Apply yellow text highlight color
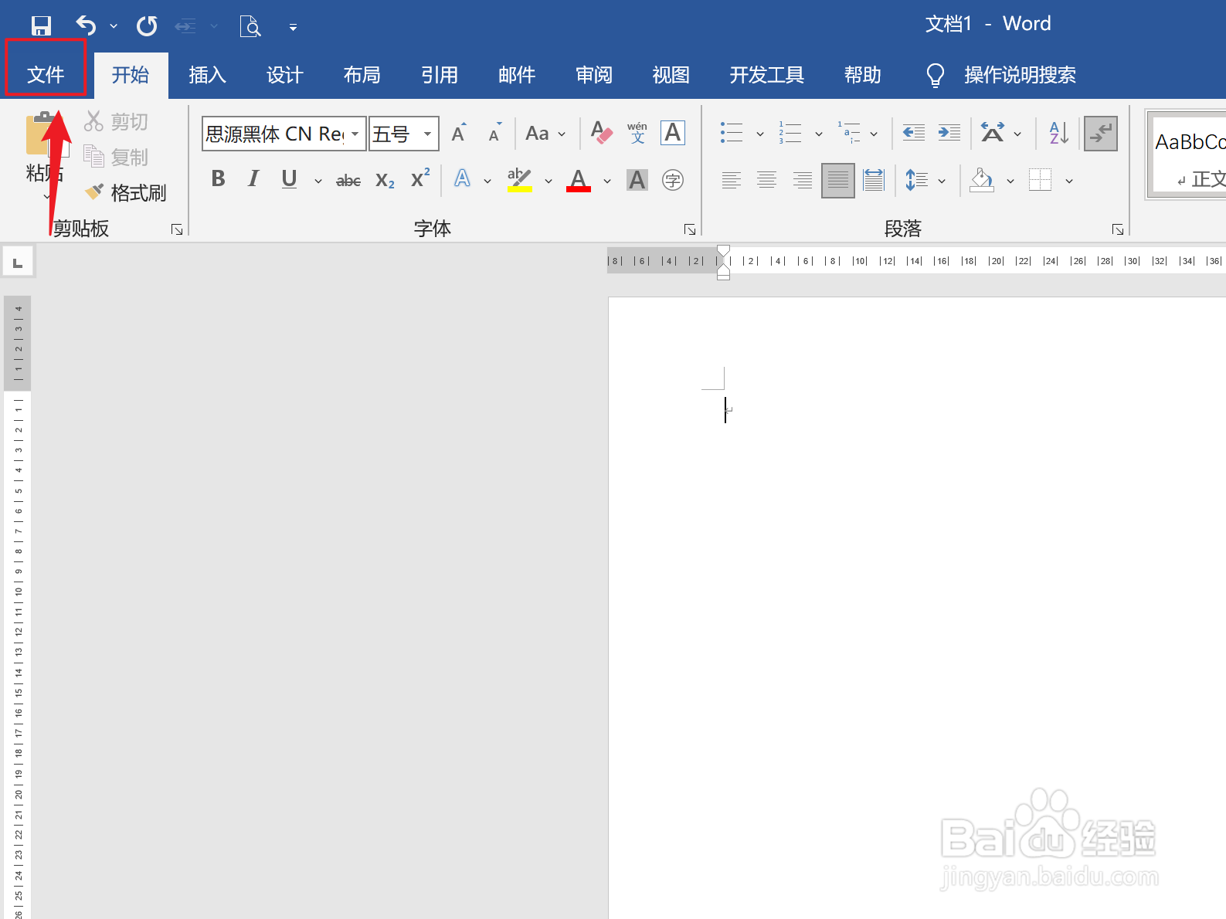Image resolution: width=1226 pixels, height=919 pixels. click(520, 180)
